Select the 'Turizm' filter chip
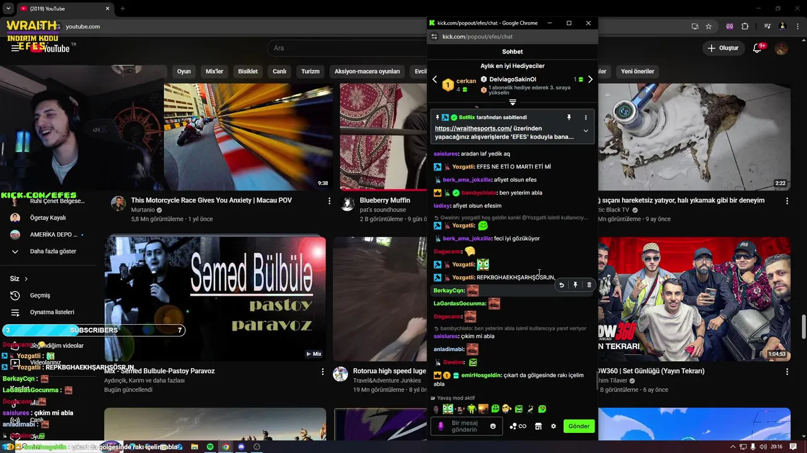Screen dimensions: 807x453 click(310, 71)
